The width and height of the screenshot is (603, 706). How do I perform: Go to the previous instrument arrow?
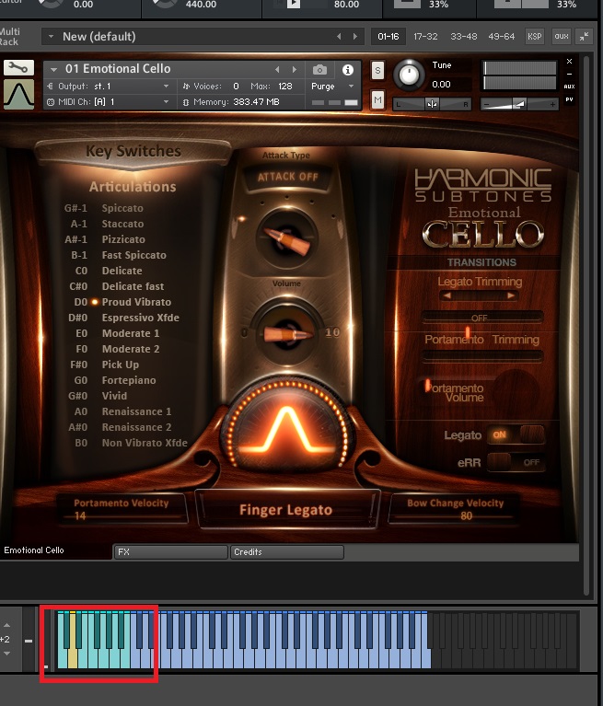coord(277,69)
